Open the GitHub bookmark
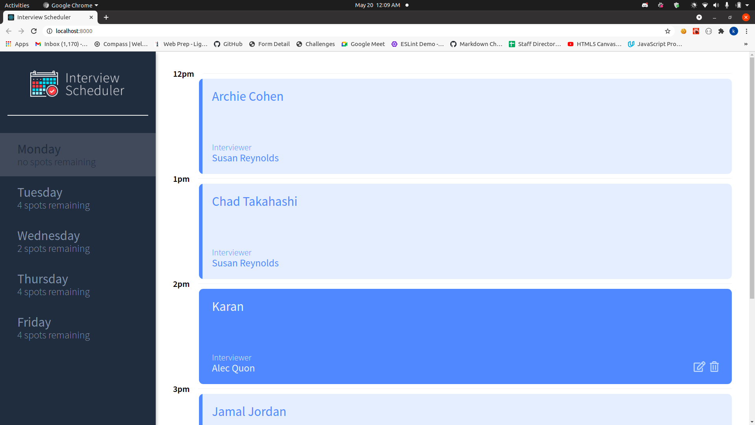The width and height of the screenshot is (755, 425). (x=228, y=44)
